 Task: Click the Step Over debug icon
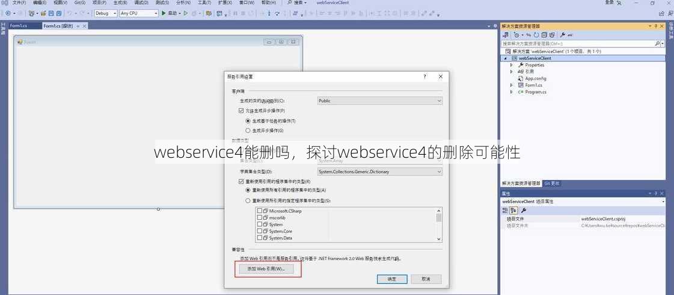[x=277, y=13]
